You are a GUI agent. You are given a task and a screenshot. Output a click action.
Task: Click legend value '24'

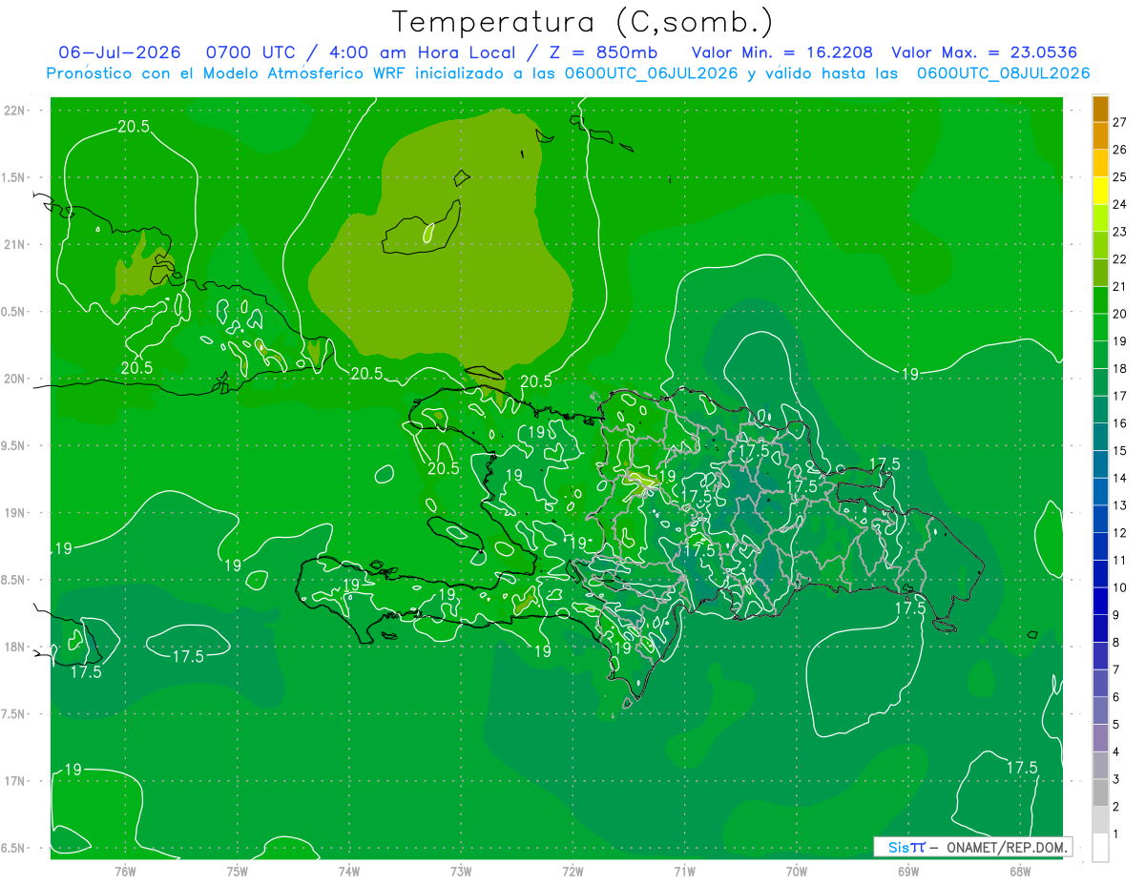click(1120, 204)
